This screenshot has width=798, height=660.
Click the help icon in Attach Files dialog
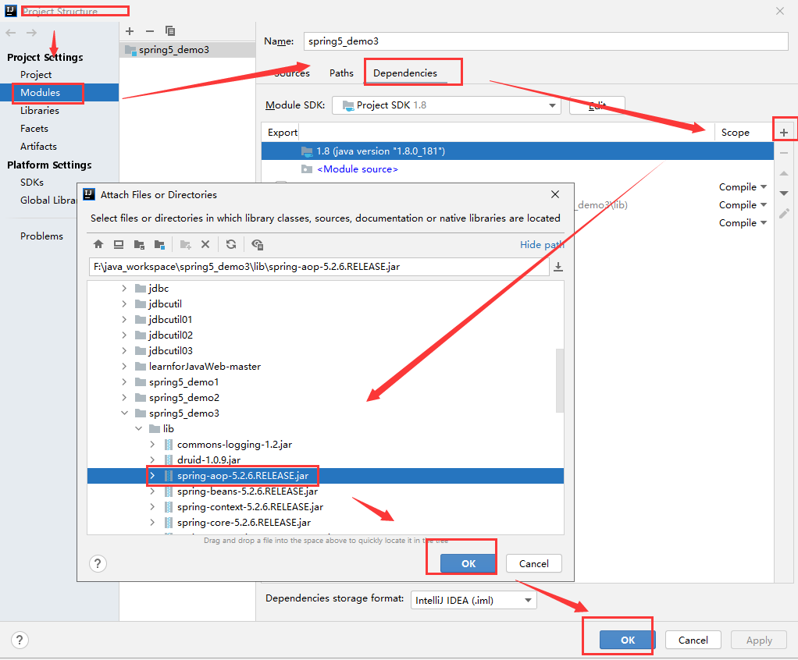coord(98,563)
